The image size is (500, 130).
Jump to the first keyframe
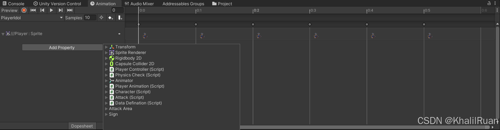point(33,10)
